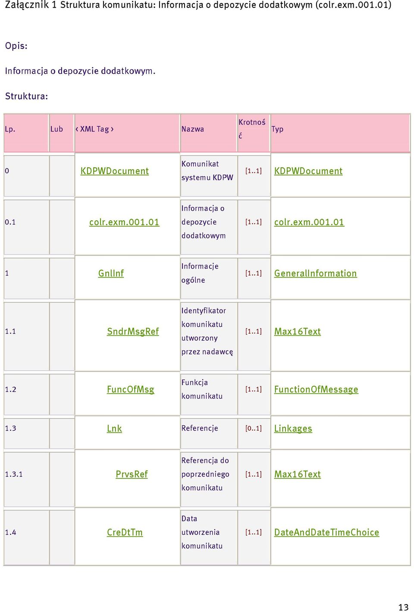Open the GeneralInformation type link

click(x=316, y=273)
